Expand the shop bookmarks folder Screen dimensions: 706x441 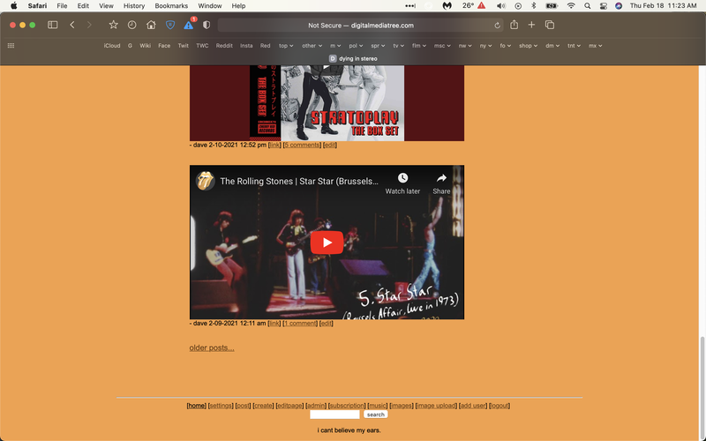(528, 46)
